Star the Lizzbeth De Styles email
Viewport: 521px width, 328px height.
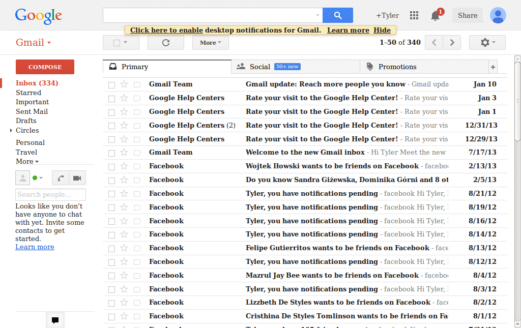tap(124, 303)
